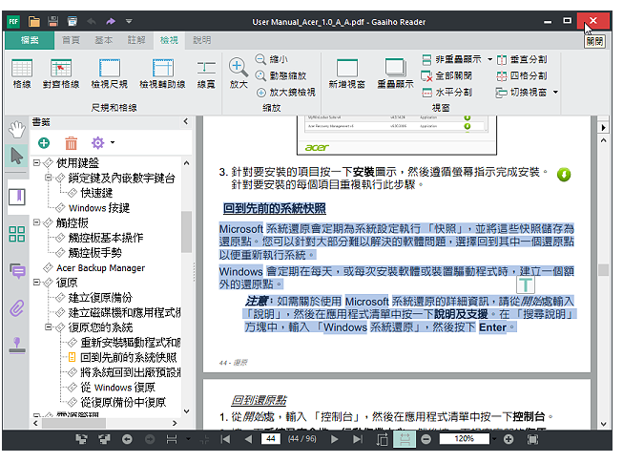Toggle 對齊格線 snap to grid
Image resolution: width=623 pixels, height=463 pixels.
click(61, 74)
